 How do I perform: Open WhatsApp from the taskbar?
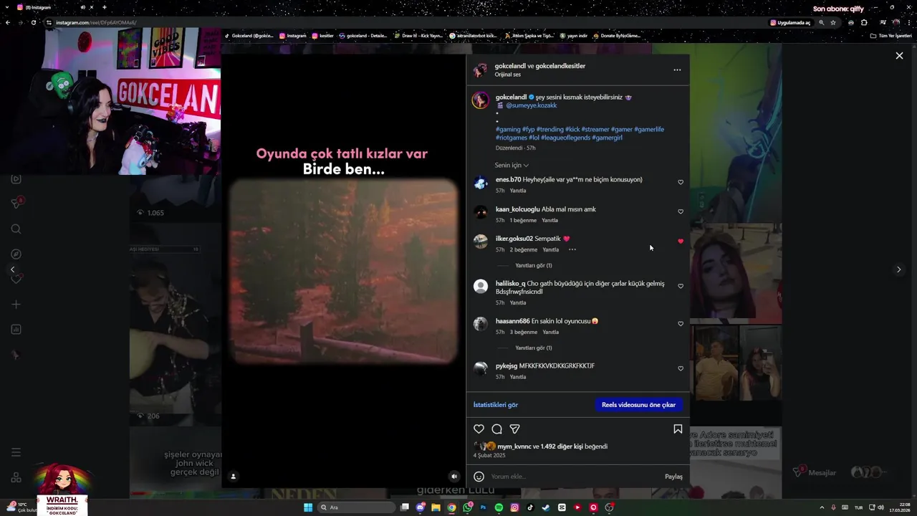(x=467, y=507)
